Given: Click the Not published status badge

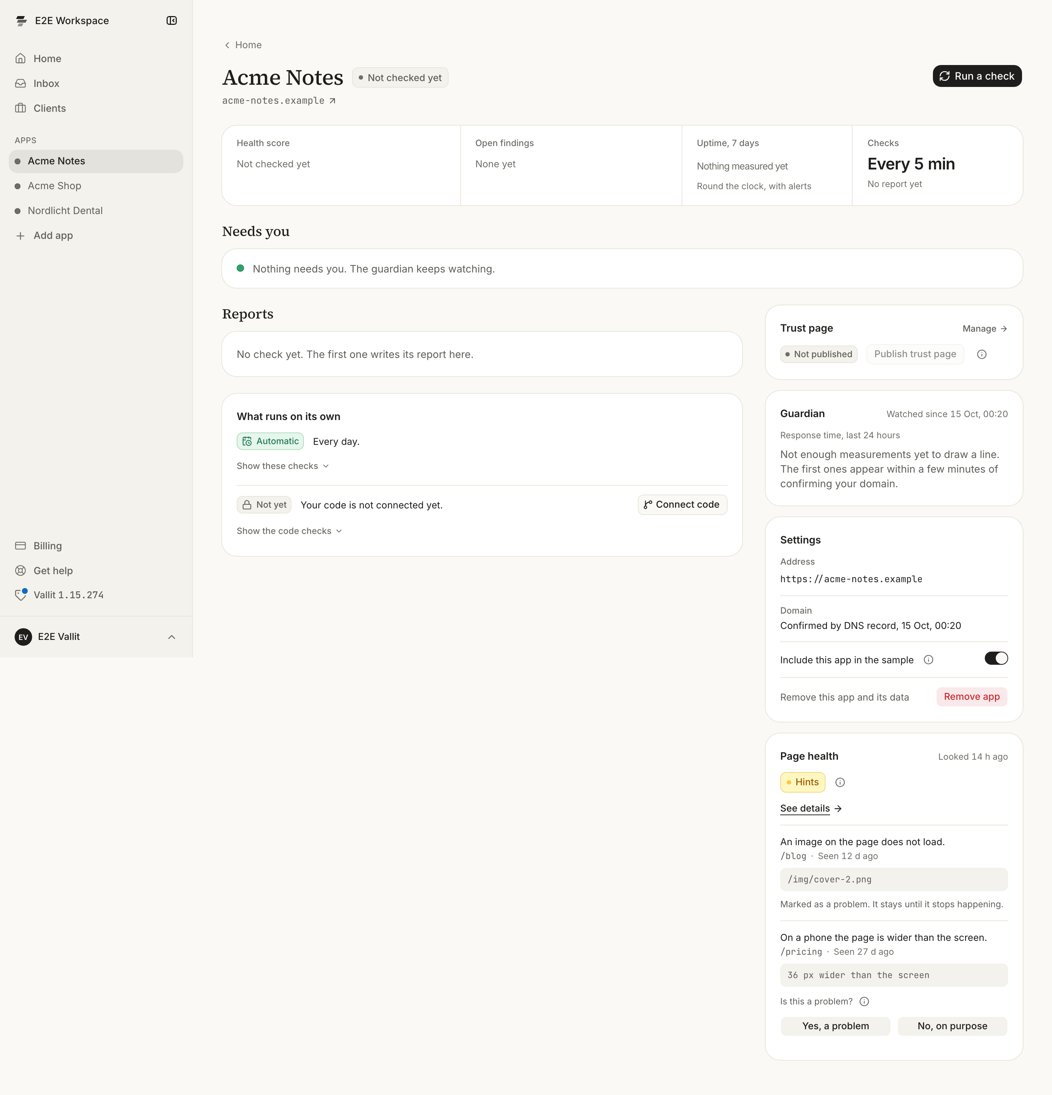Looking at the screenshot, I should coord(819,354).
